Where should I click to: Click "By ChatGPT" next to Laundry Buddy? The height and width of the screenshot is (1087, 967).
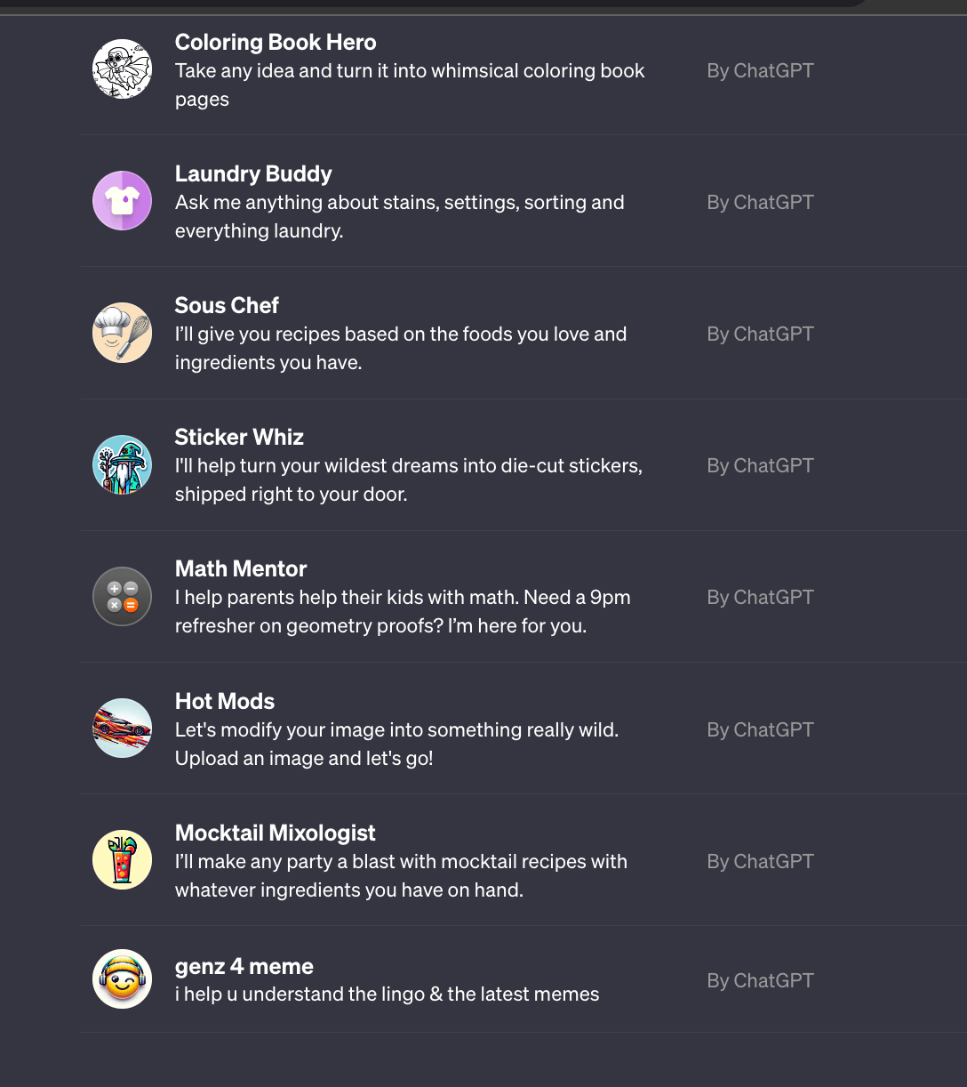point(760,202)
